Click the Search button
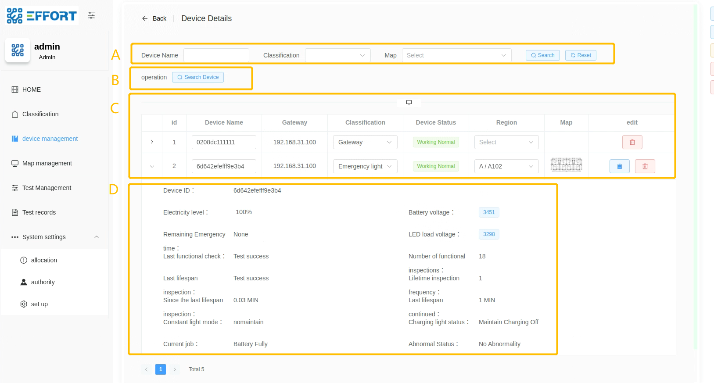Screen dimensions: 714x383 [542, 55]
